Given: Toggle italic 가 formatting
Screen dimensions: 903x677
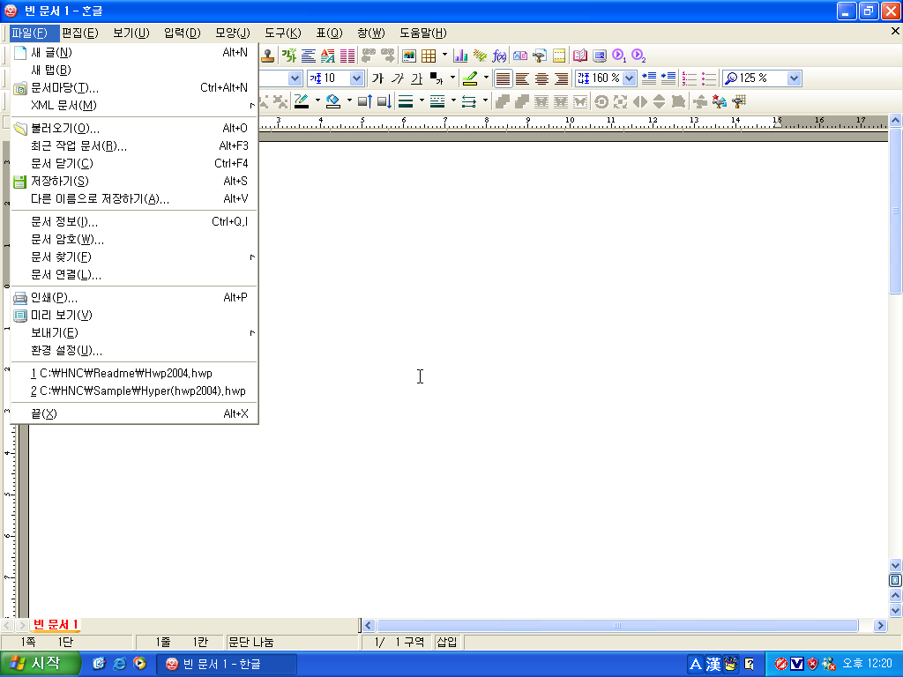Looking at the screenshot, I should click(x=398, y=78).
